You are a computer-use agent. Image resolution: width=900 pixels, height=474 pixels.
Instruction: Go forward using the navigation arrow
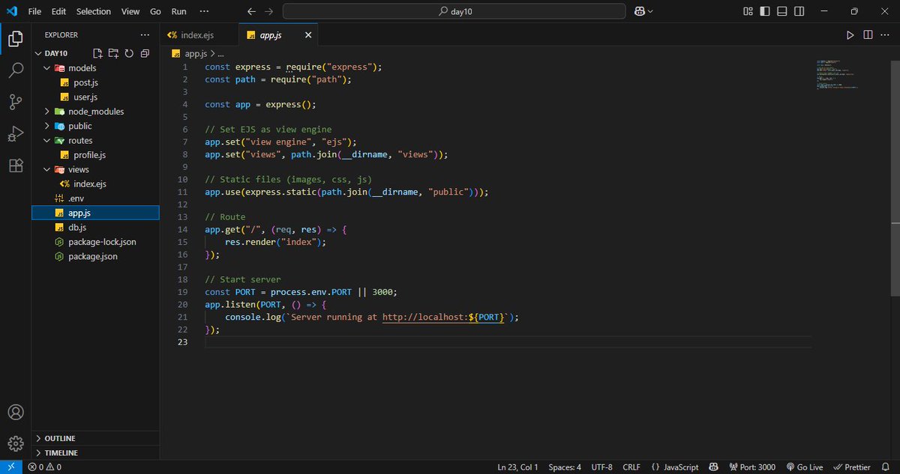point(269,11)
